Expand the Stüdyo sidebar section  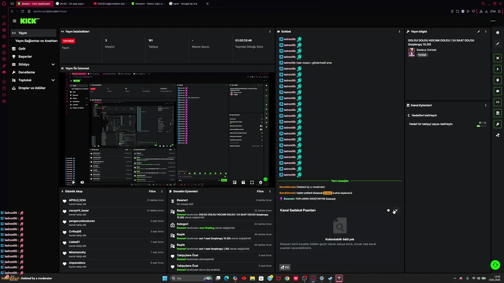(53, 64)
